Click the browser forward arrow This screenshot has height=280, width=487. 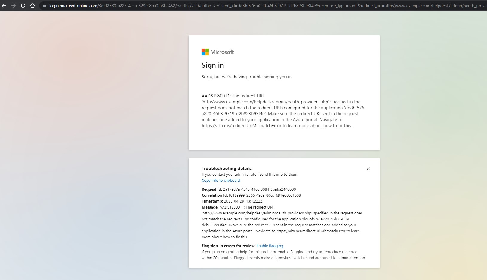[13, 6]
